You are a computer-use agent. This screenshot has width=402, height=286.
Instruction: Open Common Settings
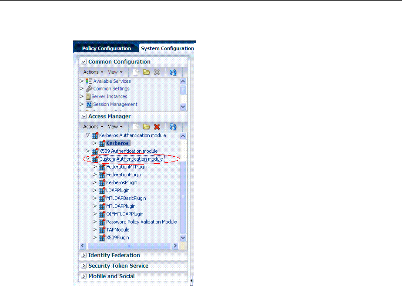point(111,88)
